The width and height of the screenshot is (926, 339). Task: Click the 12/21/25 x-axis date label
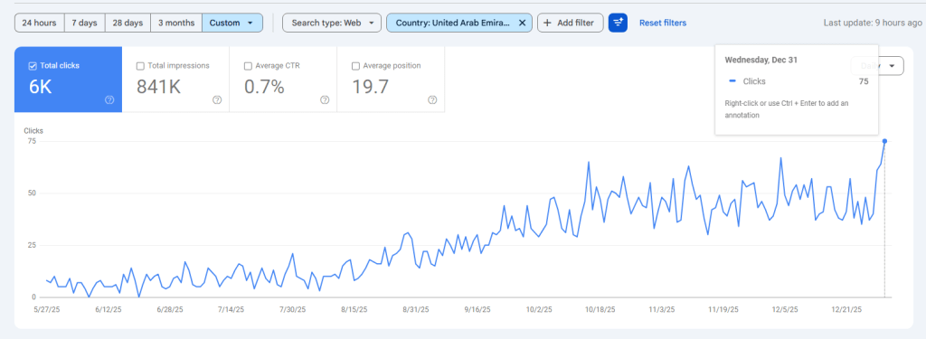846,309
